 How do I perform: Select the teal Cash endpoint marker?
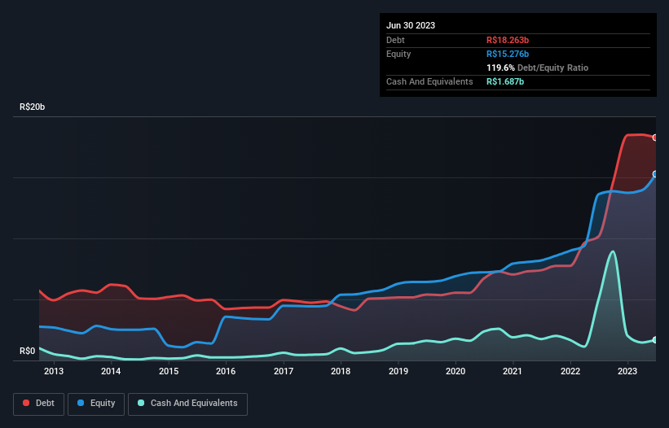coord(655,340)
